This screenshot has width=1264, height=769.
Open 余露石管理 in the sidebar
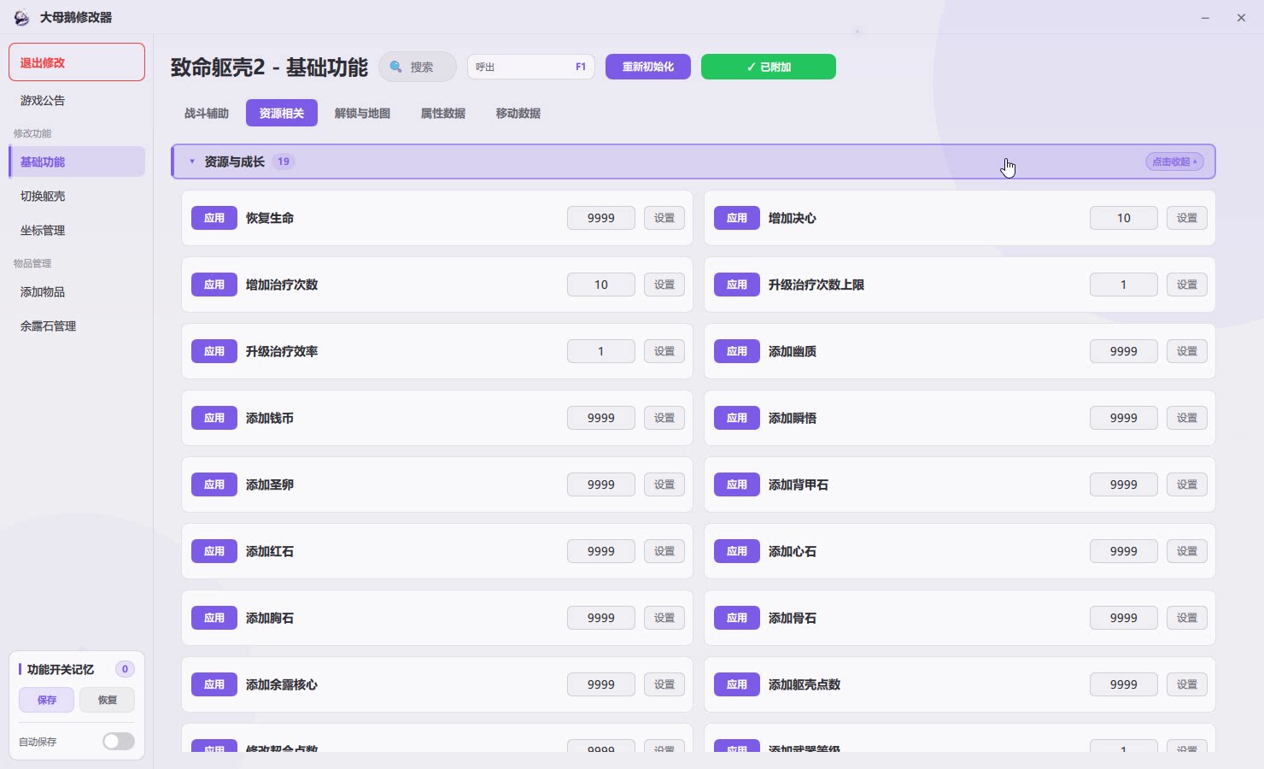pyautogui.click(x=77, y=326)
